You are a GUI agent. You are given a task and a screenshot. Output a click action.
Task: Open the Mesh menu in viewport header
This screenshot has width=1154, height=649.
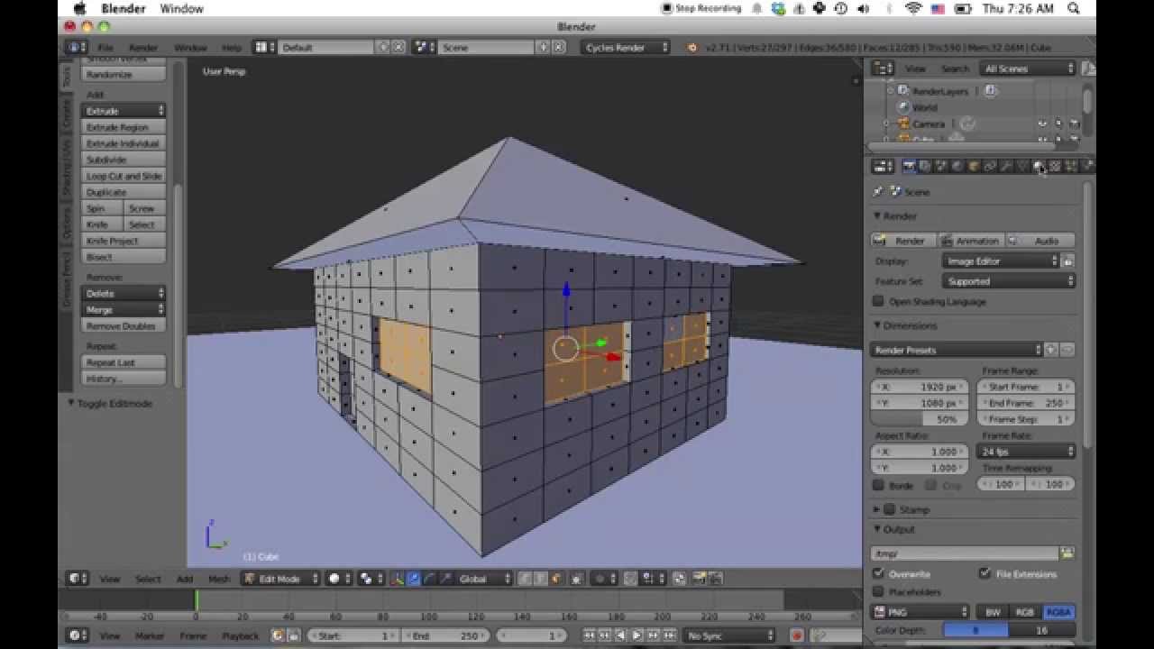[x=219, y=579]
